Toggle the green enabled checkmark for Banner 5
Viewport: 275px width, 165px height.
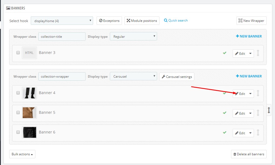pos(225,113)
